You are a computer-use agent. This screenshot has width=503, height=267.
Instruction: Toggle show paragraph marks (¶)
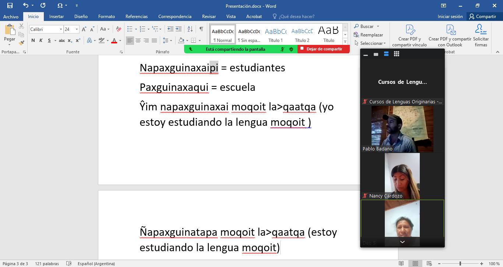tap(201, 29)
